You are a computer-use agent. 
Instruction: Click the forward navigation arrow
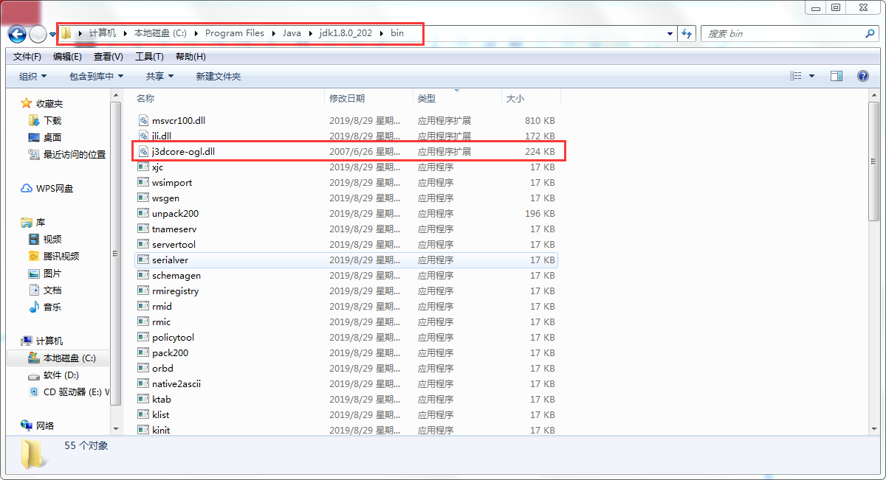pos(37,33)
